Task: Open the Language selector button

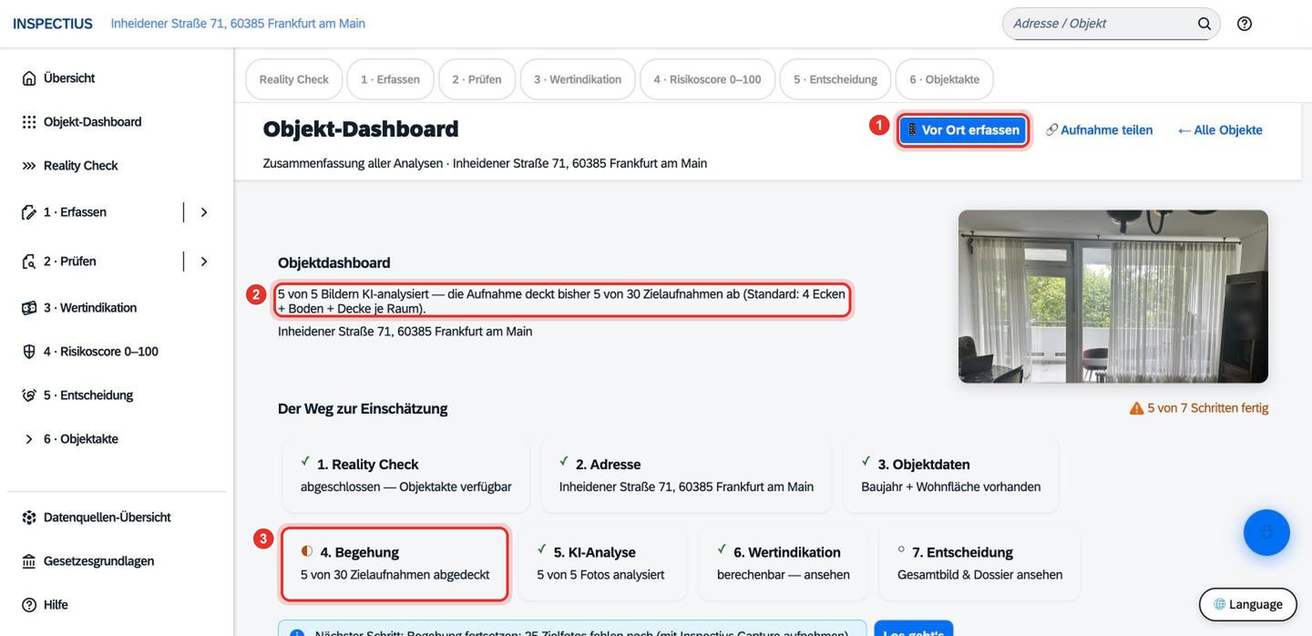Action: pyautogui.click(x=1247, y=604)
